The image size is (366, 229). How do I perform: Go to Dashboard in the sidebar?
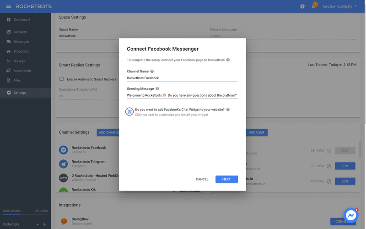pyautogui.click(x=25, y=19)
